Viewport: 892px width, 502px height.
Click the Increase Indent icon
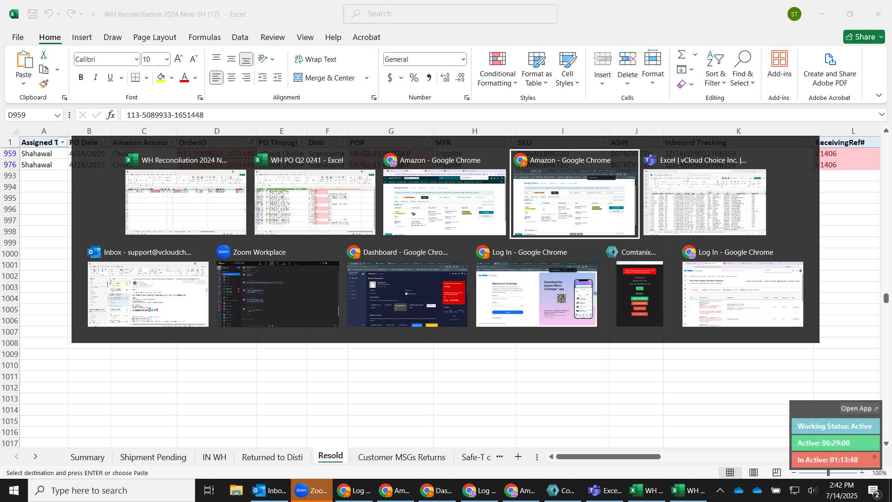tap(277, 78)
